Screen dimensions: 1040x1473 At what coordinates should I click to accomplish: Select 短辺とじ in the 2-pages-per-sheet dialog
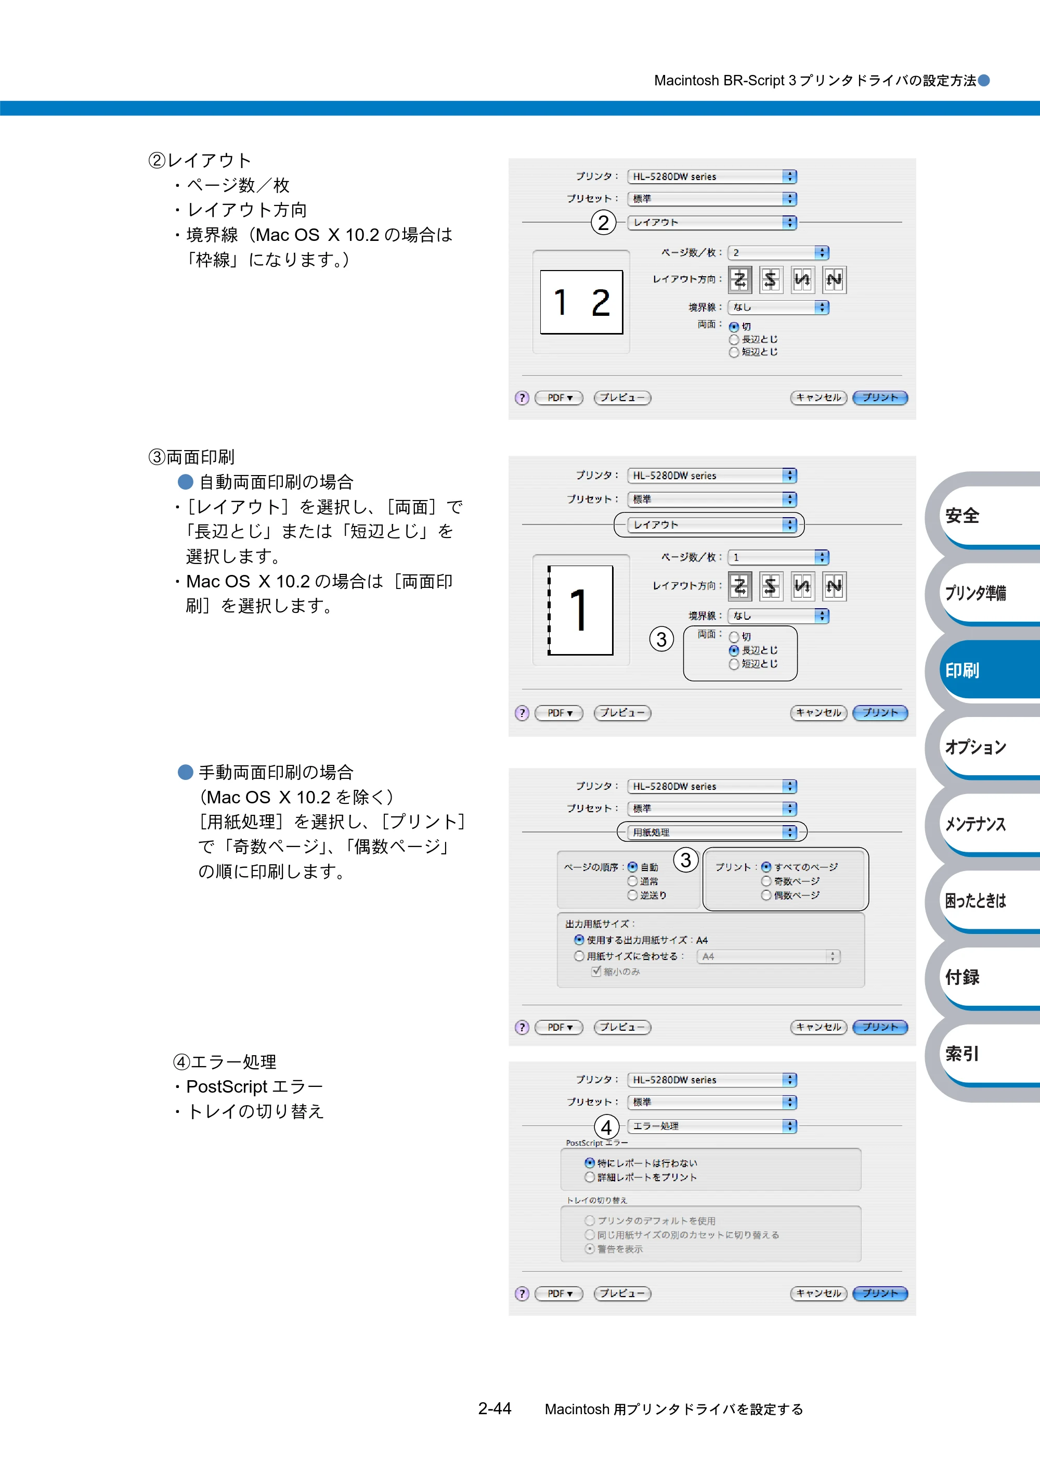734,352
